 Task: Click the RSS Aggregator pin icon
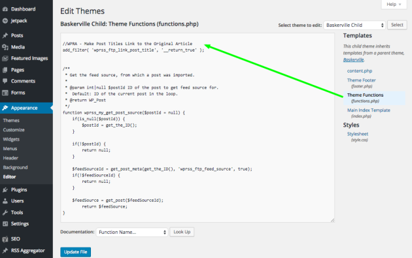tap(5, 251)
